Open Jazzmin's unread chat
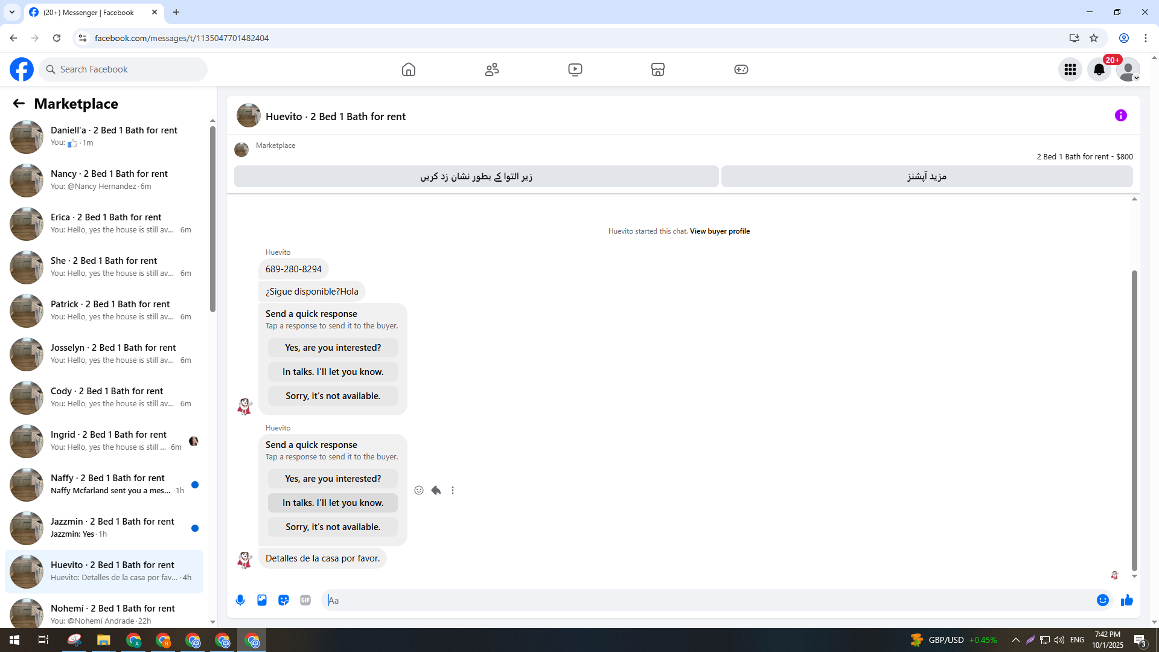The height and width of the screenshot is (652, 1159). (104, 528)
